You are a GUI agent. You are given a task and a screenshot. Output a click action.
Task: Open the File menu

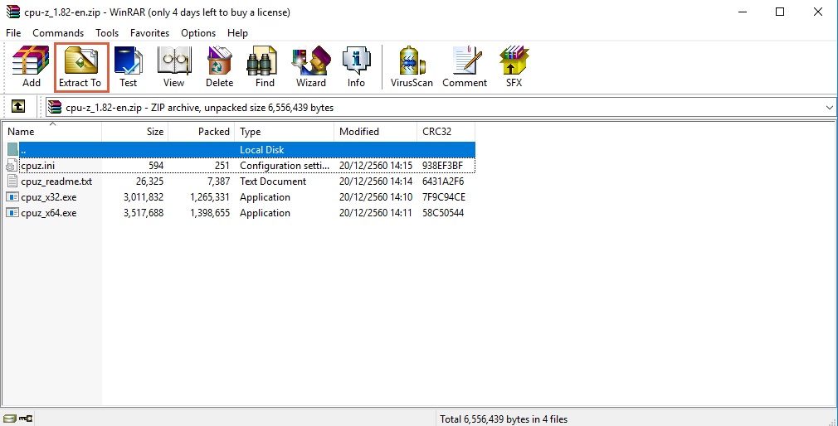13,33
